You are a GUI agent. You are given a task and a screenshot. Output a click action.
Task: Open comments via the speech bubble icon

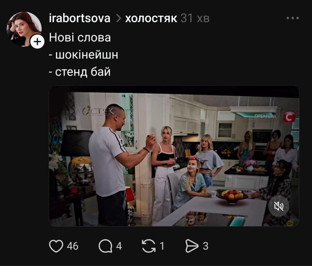105,246
